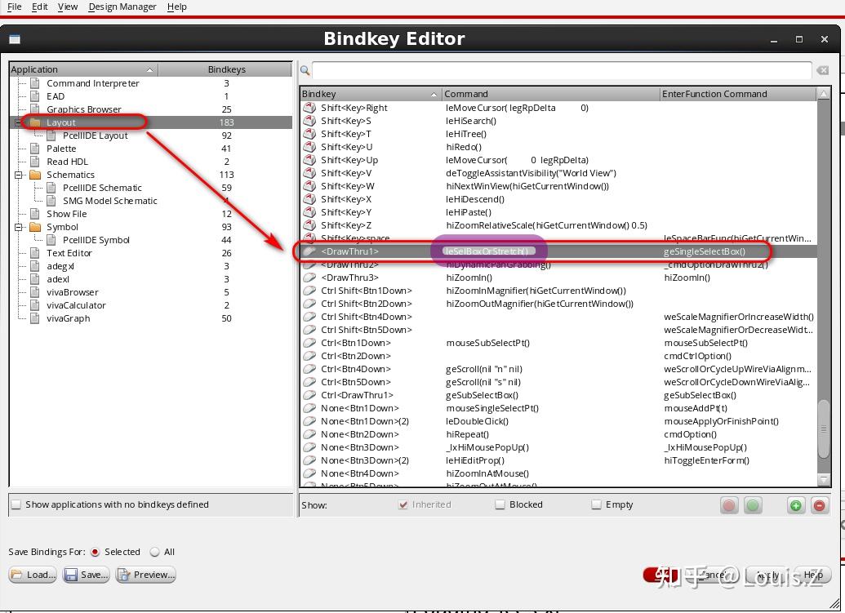Viewport: 845px width, 613px height.
Task: Add a new bindkey with the green plus icon
Action: coord(795,504)
